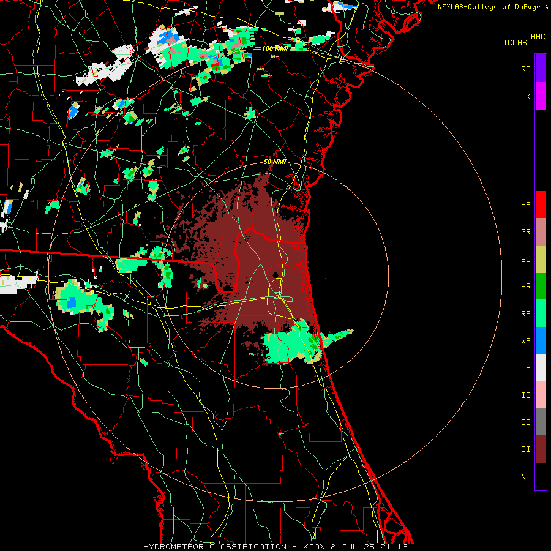The image size is (551, 551).
Task: Click the BI brown legend swatch
Action: [x=541, y=449]
